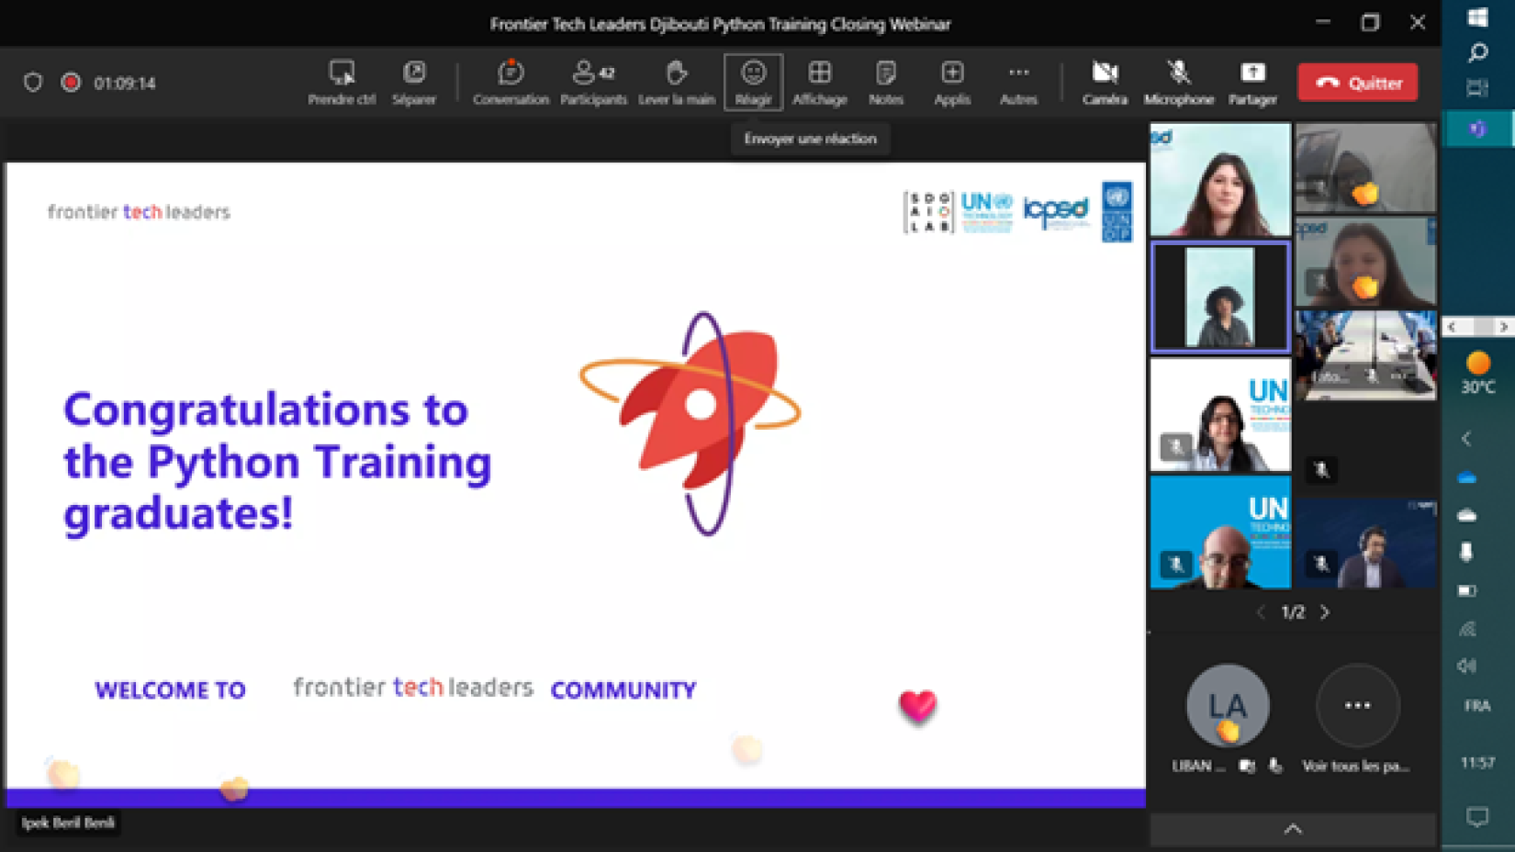Go to next participant page arrow

(1325, 612)
